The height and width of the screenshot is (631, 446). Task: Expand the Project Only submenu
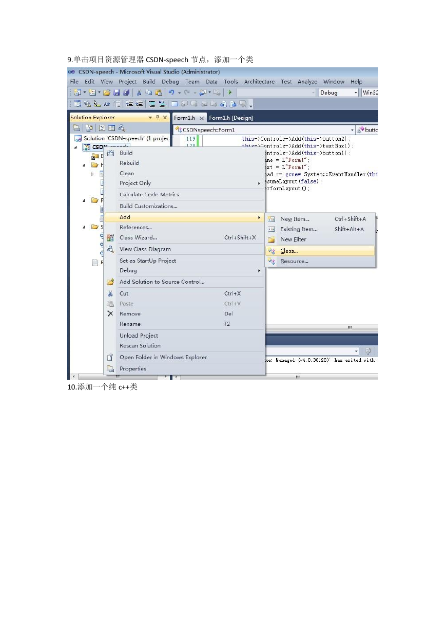click(259, 183)
